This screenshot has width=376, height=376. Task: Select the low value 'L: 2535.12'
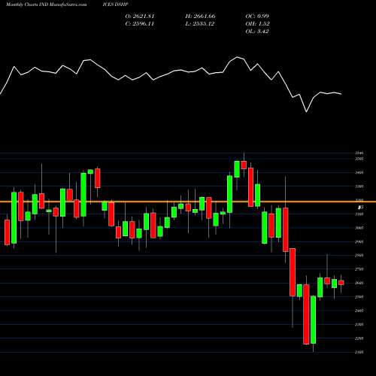click(x=200, y=24)
